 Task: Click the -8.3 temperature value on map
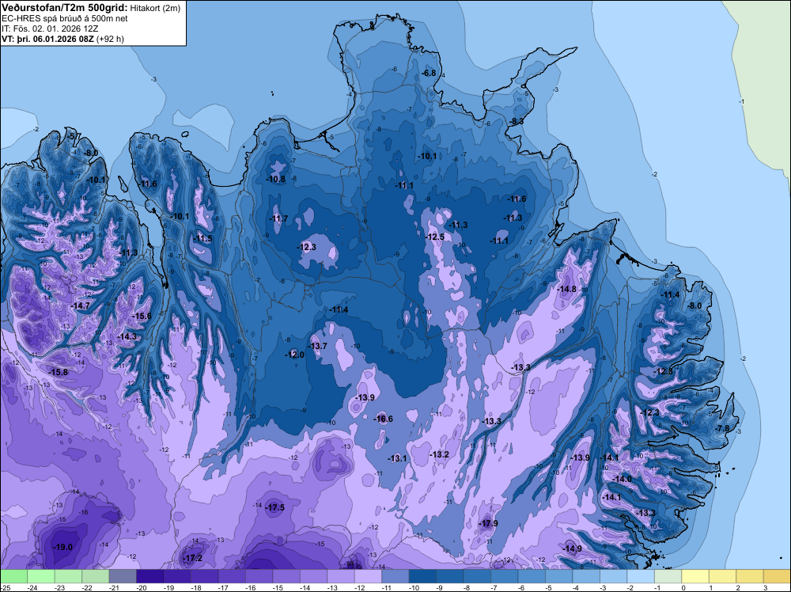[516, 122]
